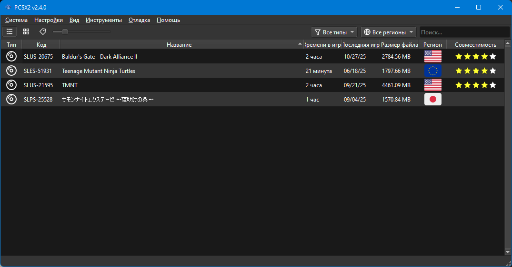Sort by last played column header

pyautogui.click(x=361, y=44)
